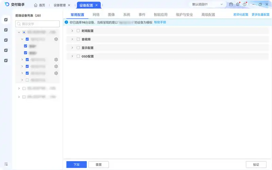The image size is (272, 170).
Task: Switch to the 网络 tab
Action: (x=96, y=15)
